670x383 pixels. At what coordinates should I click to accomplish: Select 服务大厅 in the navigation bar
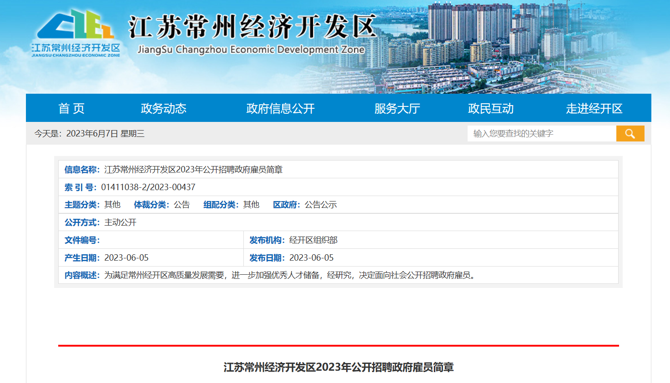coord(397,108)
